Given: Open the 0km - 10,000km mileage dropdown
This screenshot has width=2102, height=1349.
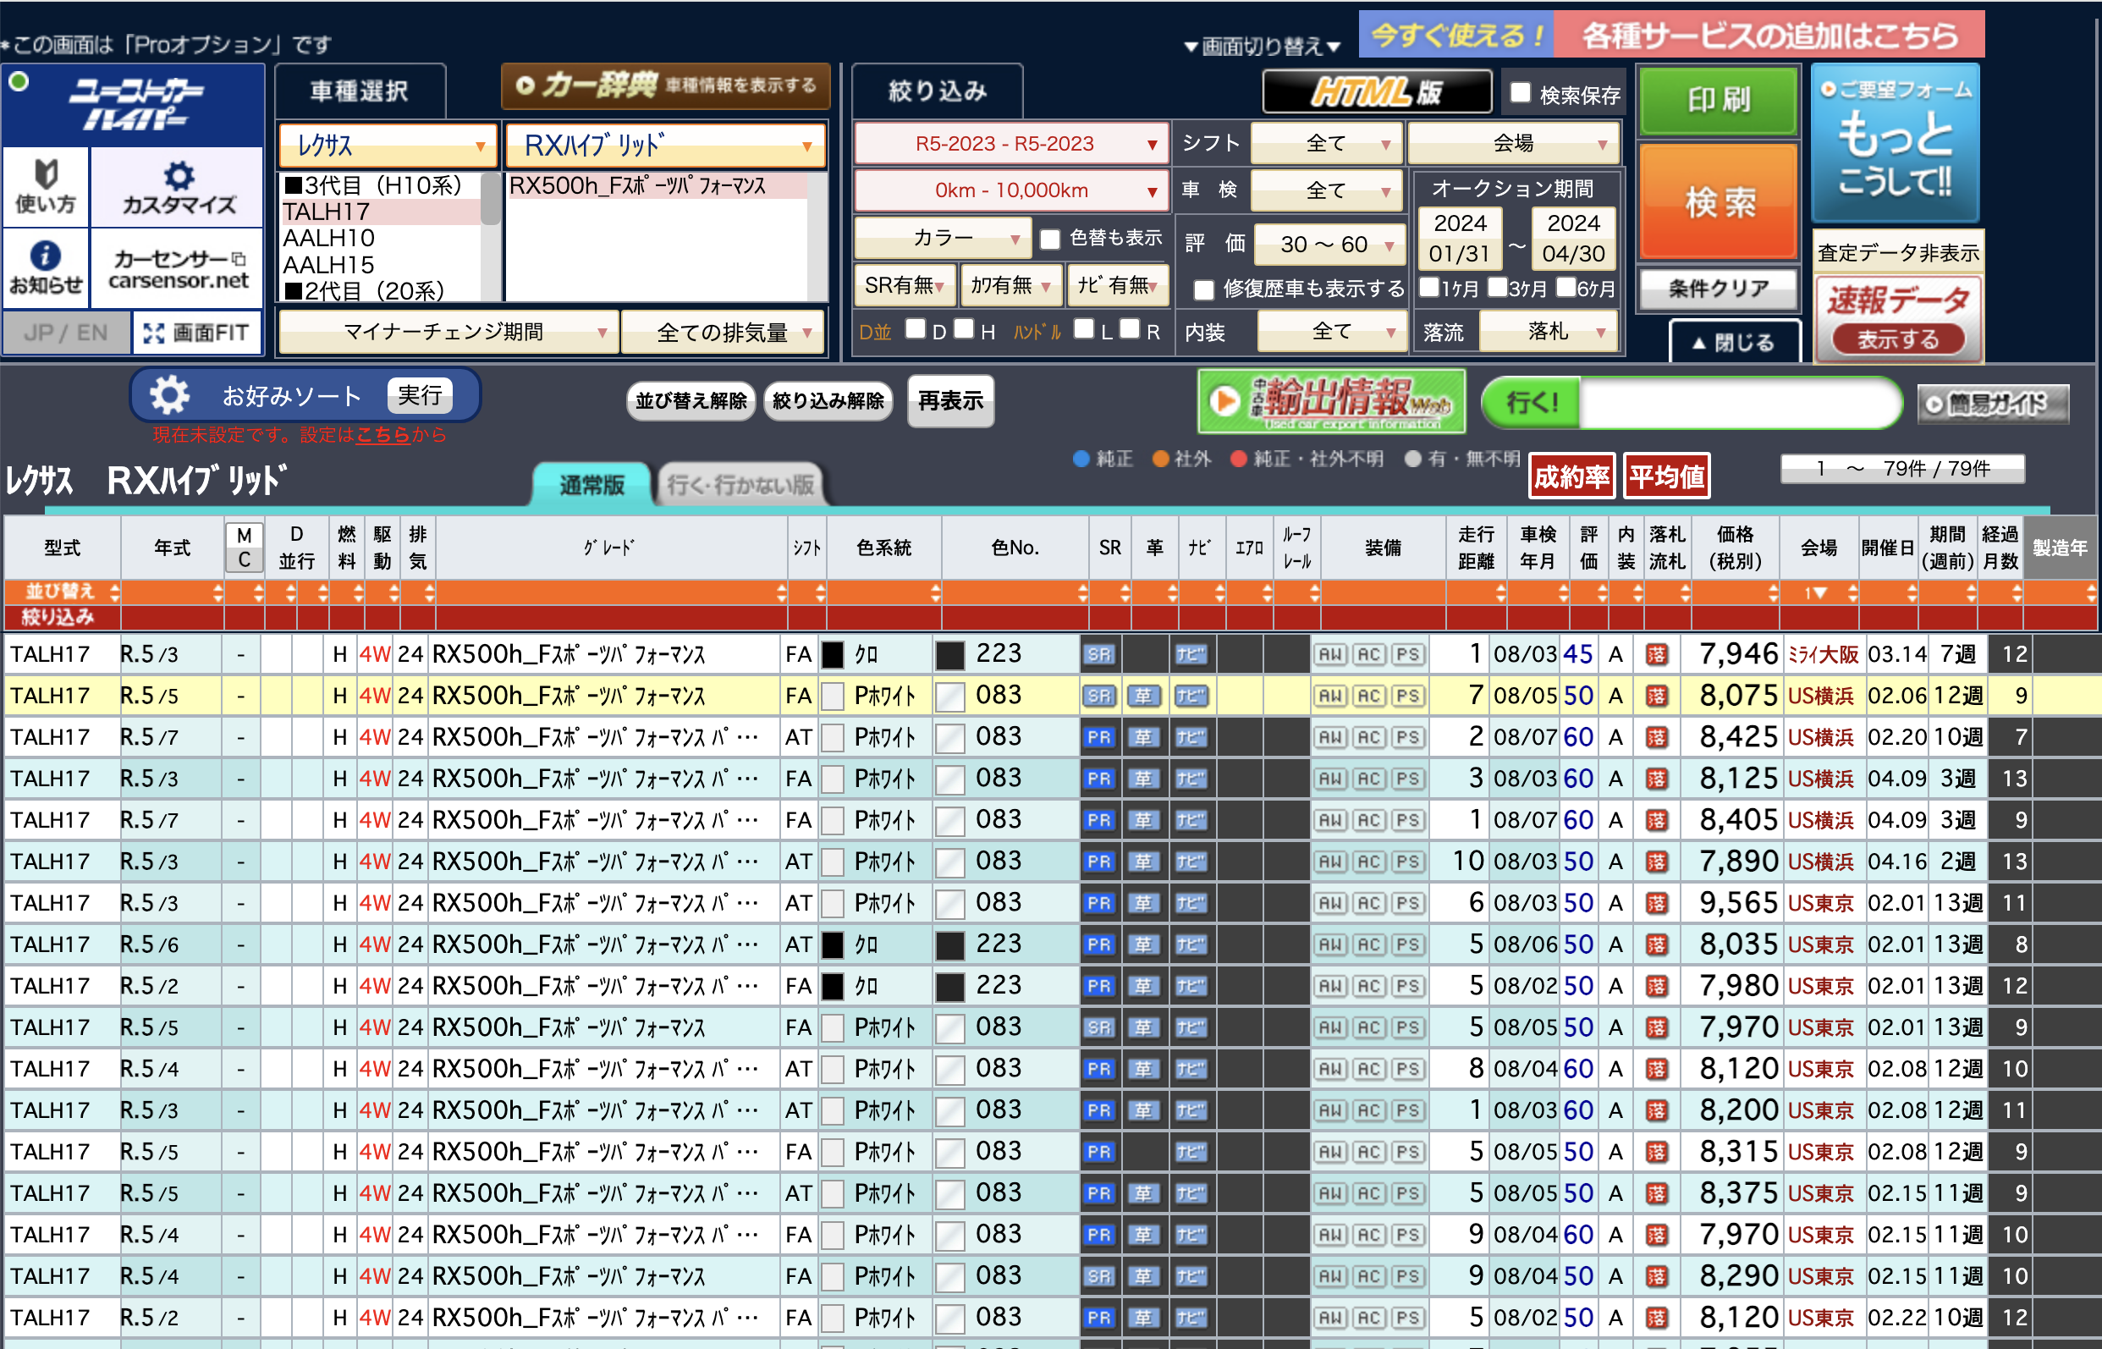Looking at the screenshot, I should click(1011, 191).
